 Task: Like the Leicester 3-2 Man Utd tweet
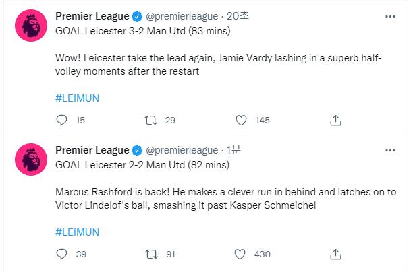pos(241,121)
